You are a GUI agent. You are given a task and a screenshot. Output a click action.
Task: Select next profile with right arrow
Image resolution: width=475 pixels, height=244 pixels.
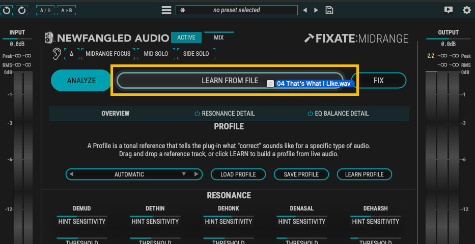[197, 174]
